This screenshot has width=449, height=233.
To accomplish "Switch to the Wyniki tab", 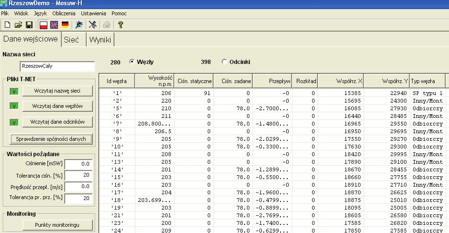I will tap(100, 40).
